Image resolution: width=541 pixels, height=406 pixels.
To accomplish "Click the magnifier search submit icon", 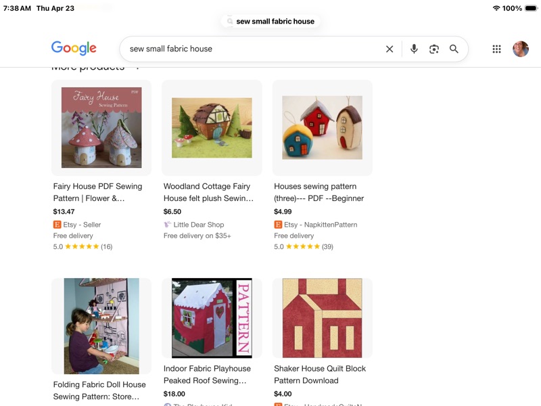I will click(x=454, y=49).
